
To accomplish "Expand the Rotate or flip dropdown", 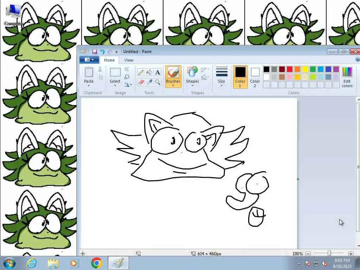I will [x=128, y=85].
